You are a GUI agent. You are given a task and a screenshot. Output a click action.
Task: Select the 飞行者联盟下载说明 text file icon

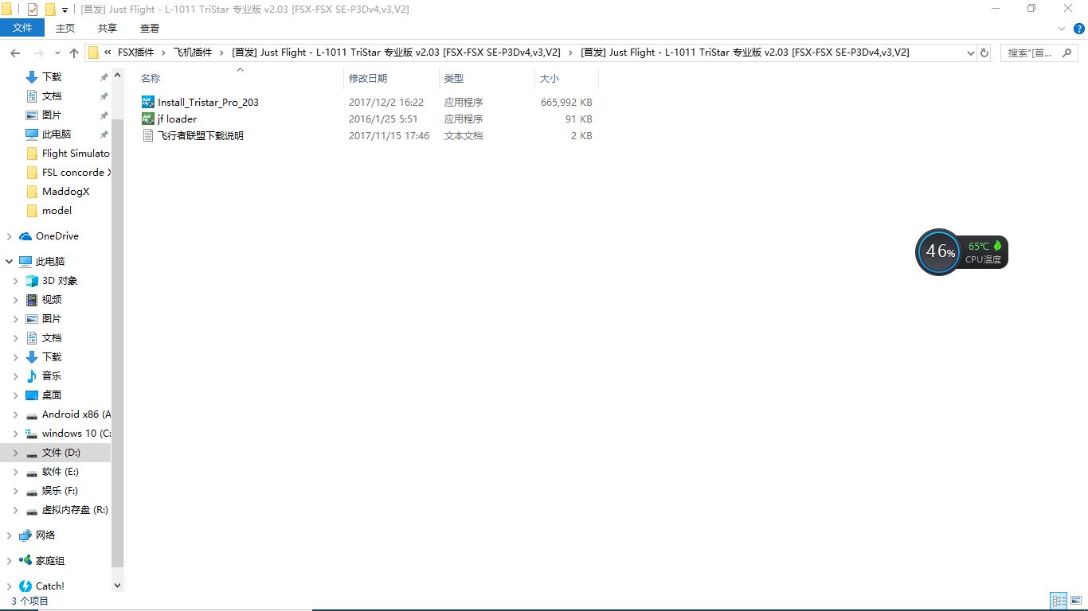[x=147, y=135]
